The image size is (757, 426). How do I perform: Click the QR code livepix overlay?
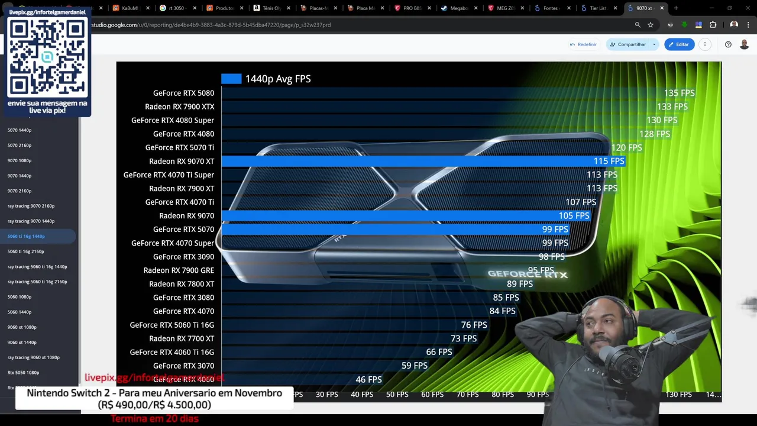click(47, 58)
